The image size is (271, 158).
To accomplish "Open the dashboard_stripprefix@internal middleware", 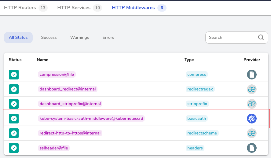I will pyautogui.click(x=70, y=104).
